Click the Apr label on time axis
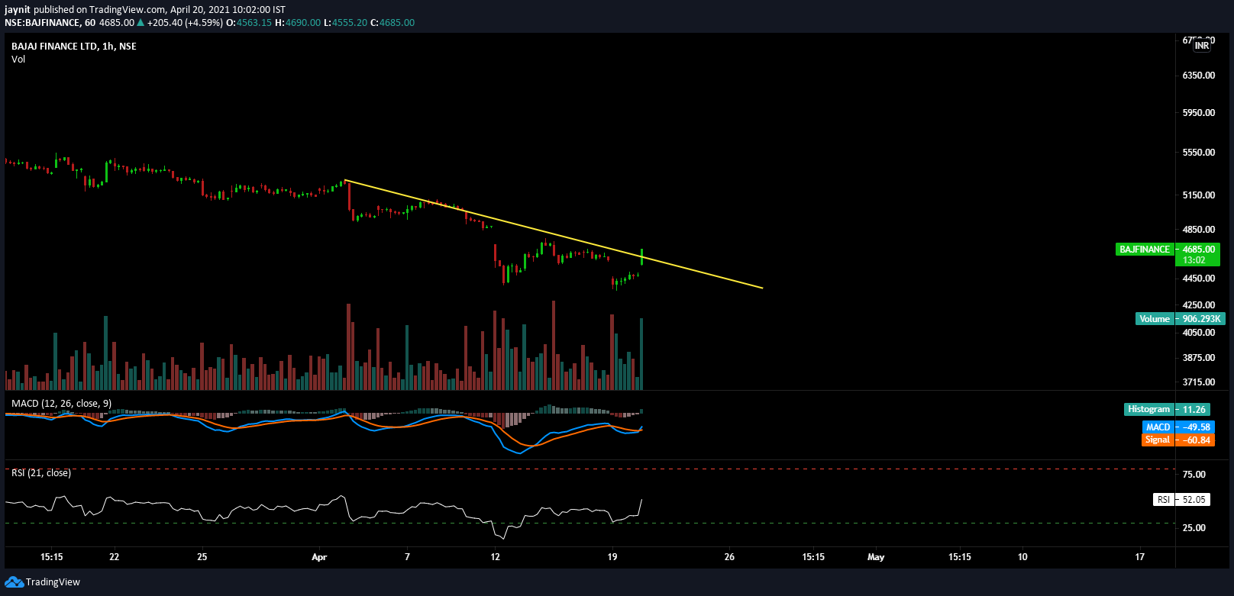The height and width of the screenshot is (596, 1234). click(319, 557)
